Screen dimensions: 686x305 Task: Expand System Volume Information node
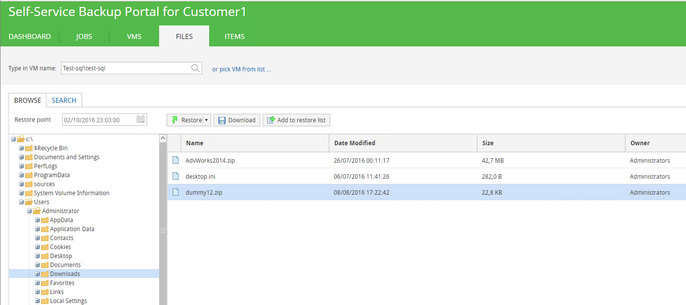click(21, 193)
